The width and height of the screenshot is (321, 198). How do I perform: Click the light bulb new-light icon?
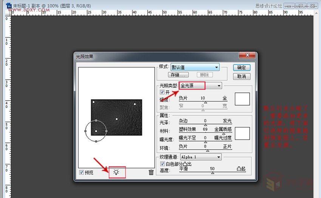(x=116, y=172)
